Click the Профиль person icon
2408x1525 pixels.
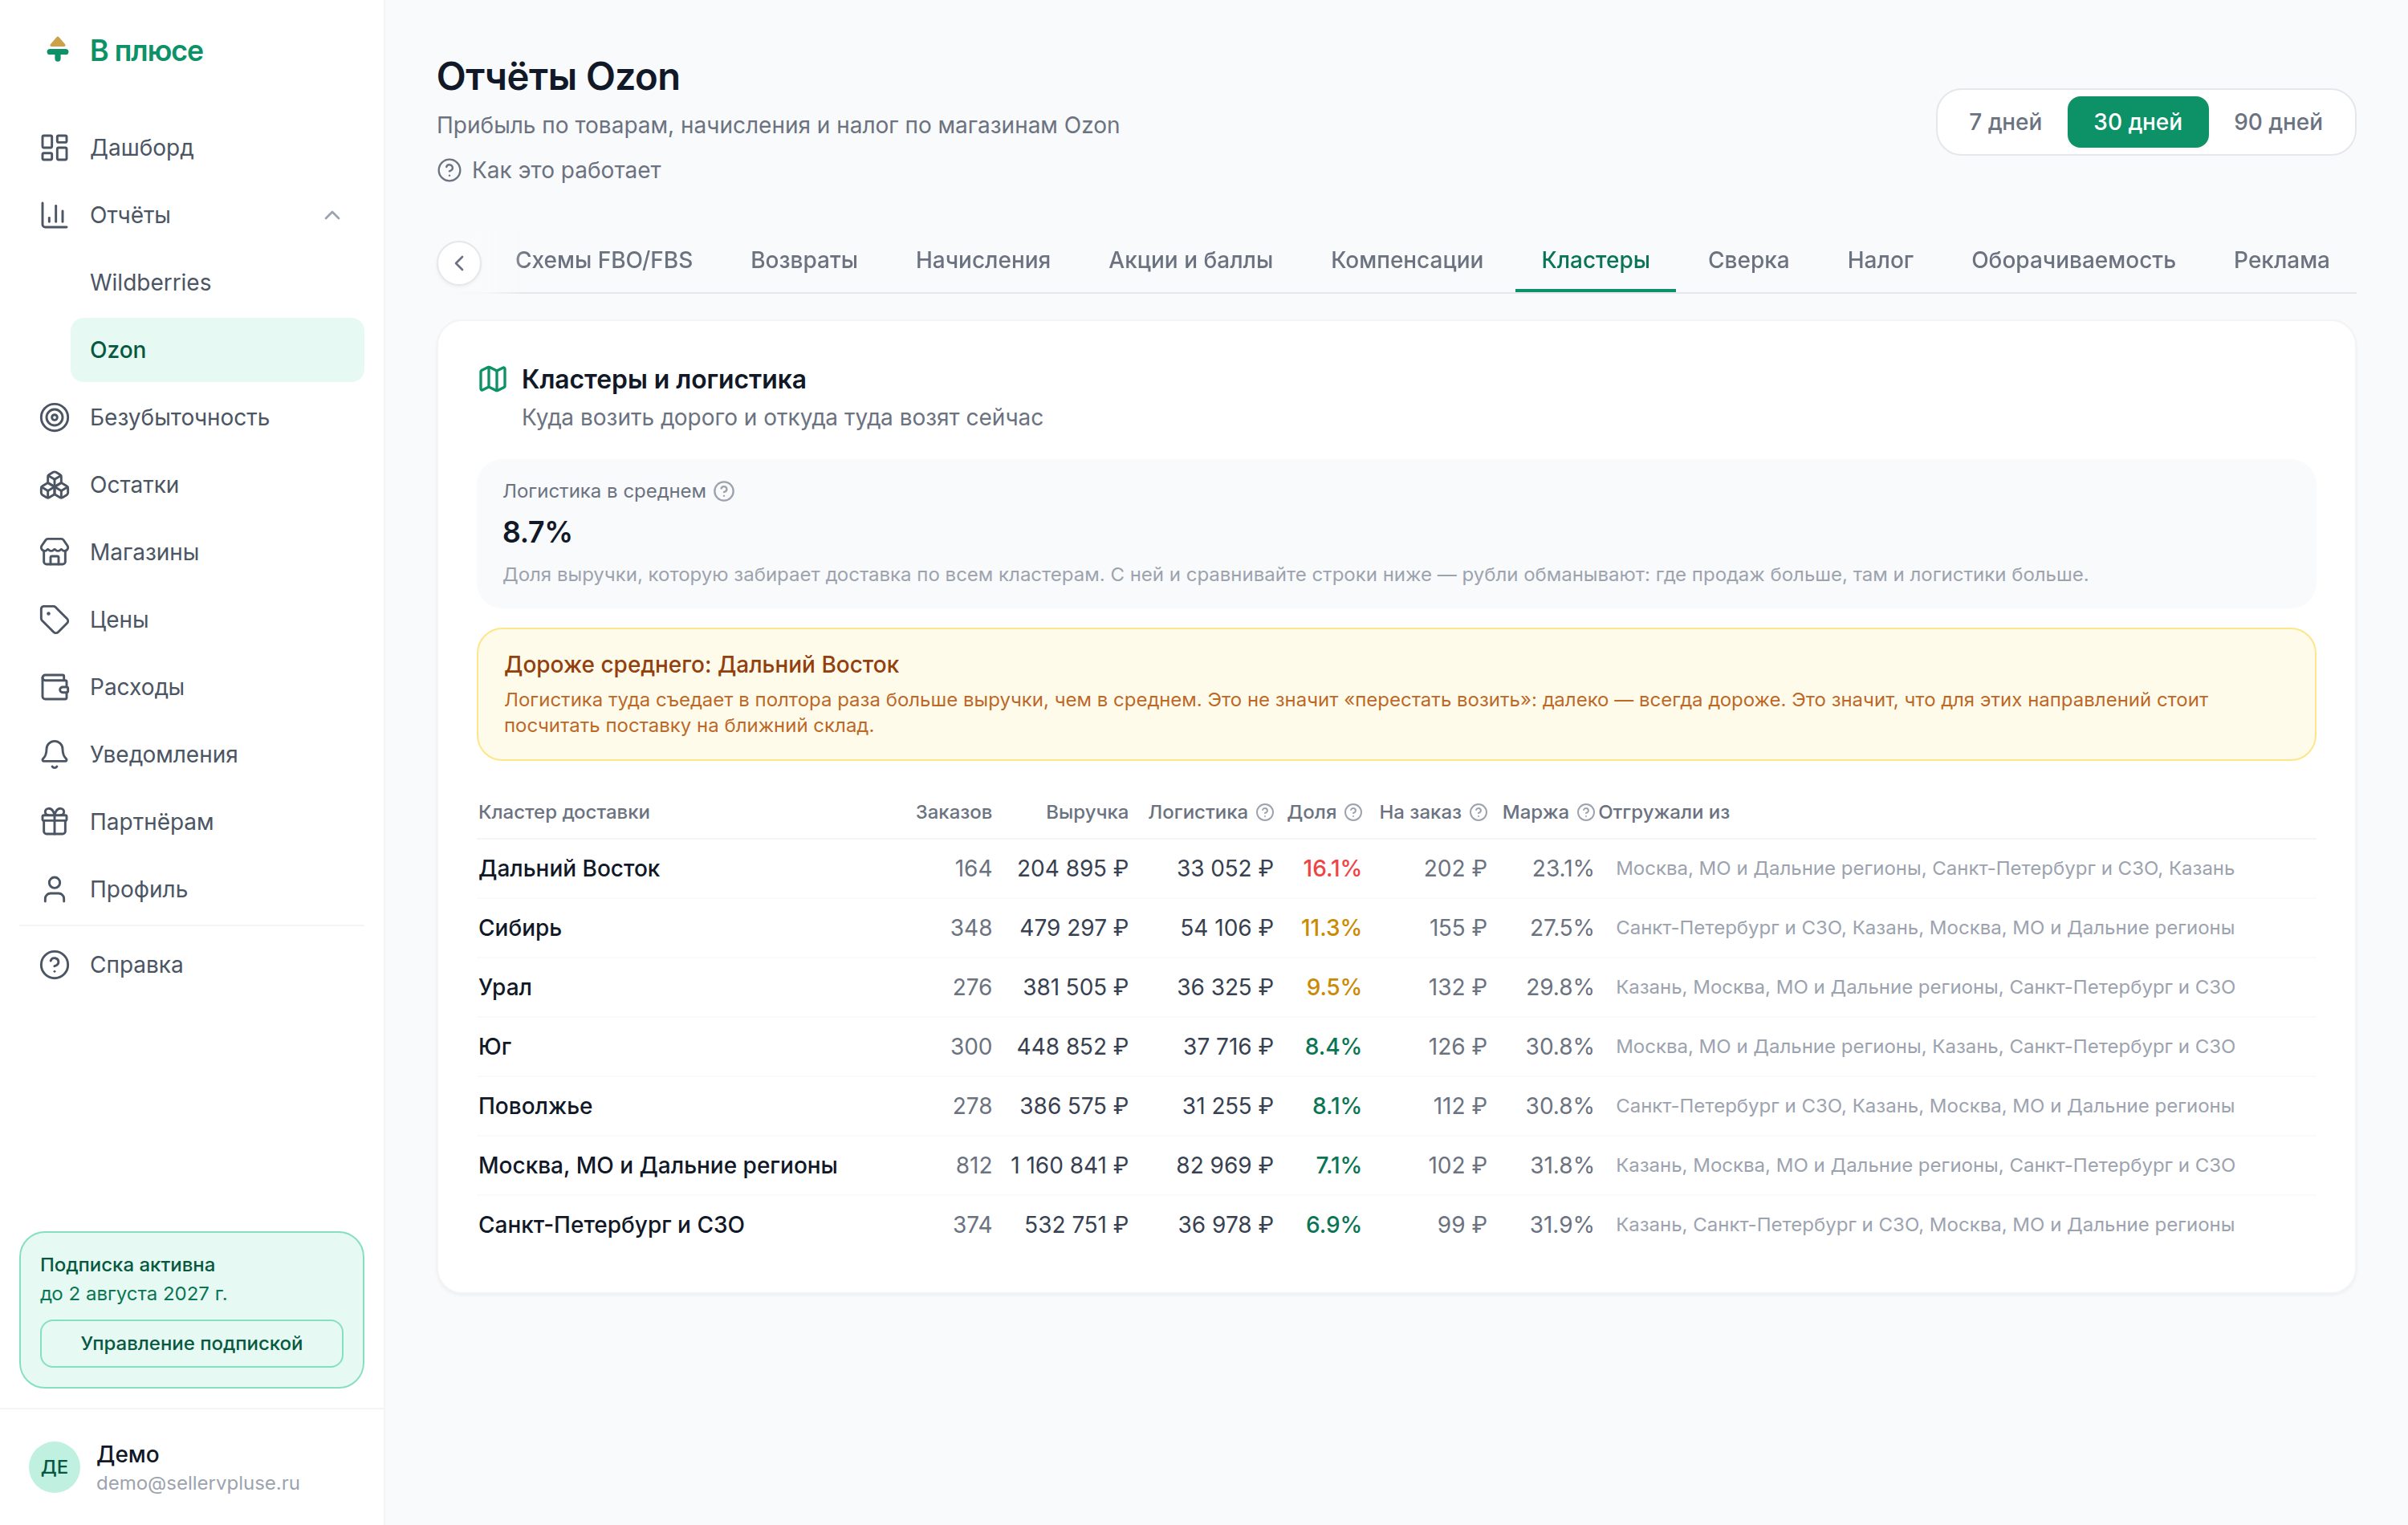pyautogui.click(x=54, y=889)
